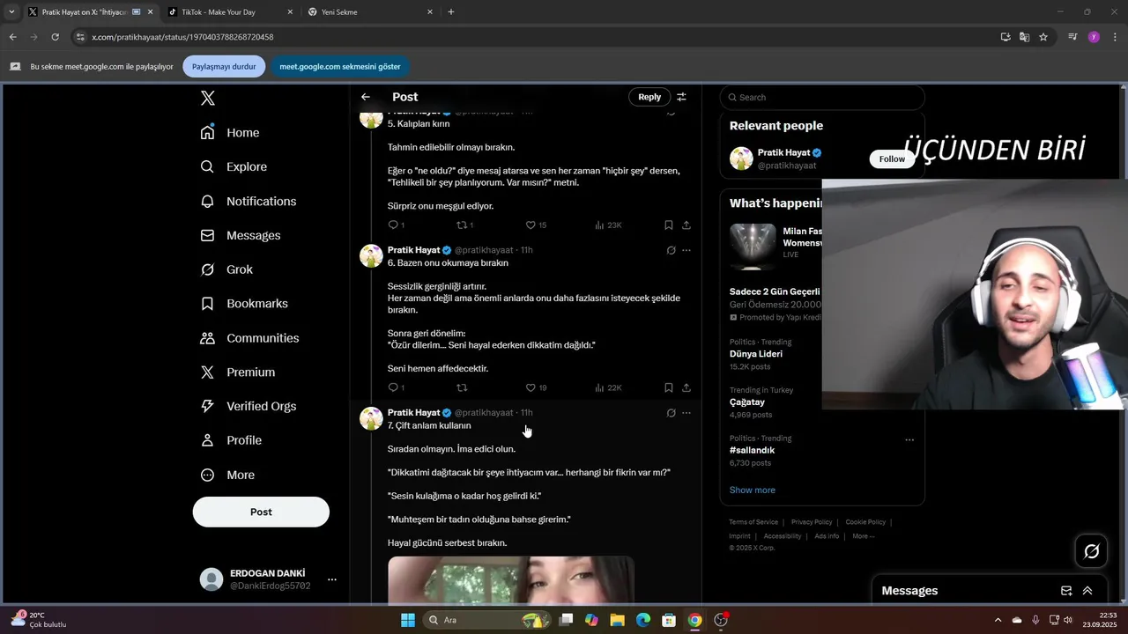The image size is (1128, 634).
Task: Click Pratik Hayat avatar on tweet 7
Action: pos(371,418)
